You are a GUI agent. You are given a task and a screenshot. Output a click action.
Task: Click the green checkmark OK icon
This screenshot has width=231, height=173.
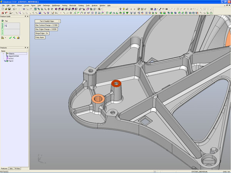coord(10,38)
